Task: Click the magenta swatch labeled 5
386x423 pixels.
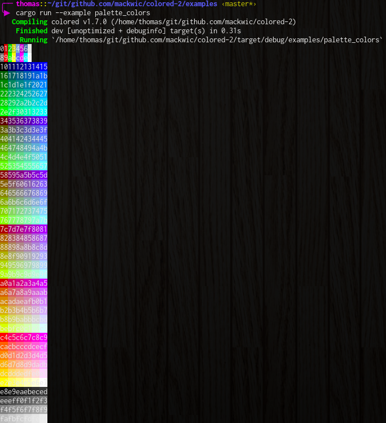Action: pyautogui.click(x=22, y=49)
